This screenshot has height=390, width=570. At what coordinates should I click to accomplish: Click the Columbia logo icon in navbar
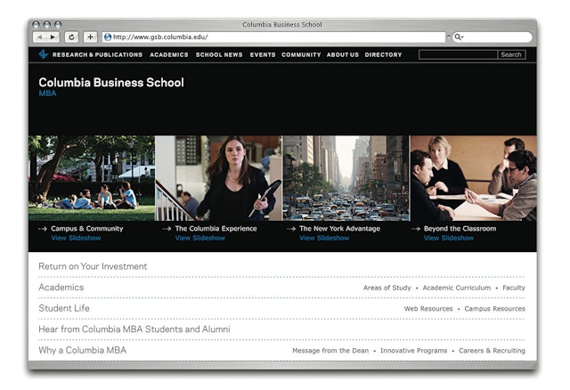(x=44, y=54)
